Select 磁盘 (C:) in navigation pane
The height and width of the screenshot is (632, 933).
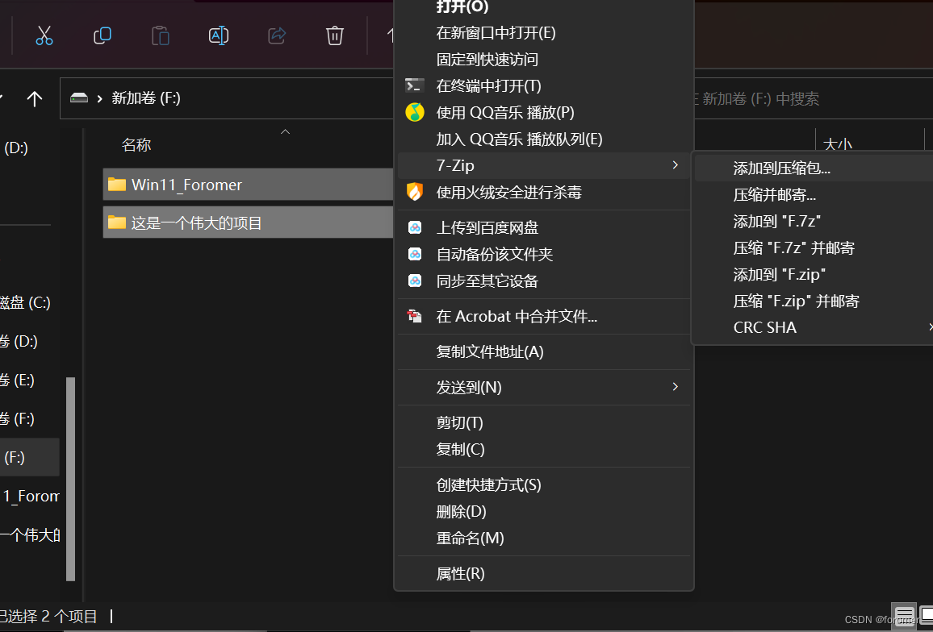pos(25,302)
